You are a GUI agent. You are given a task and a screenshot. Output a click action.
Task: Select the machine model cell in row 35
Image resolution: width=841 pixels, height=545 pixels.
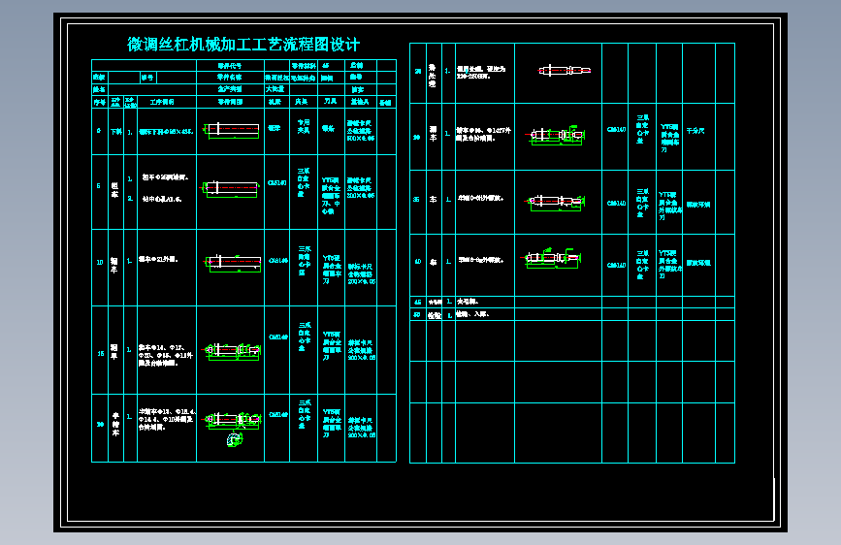(616, 204)
